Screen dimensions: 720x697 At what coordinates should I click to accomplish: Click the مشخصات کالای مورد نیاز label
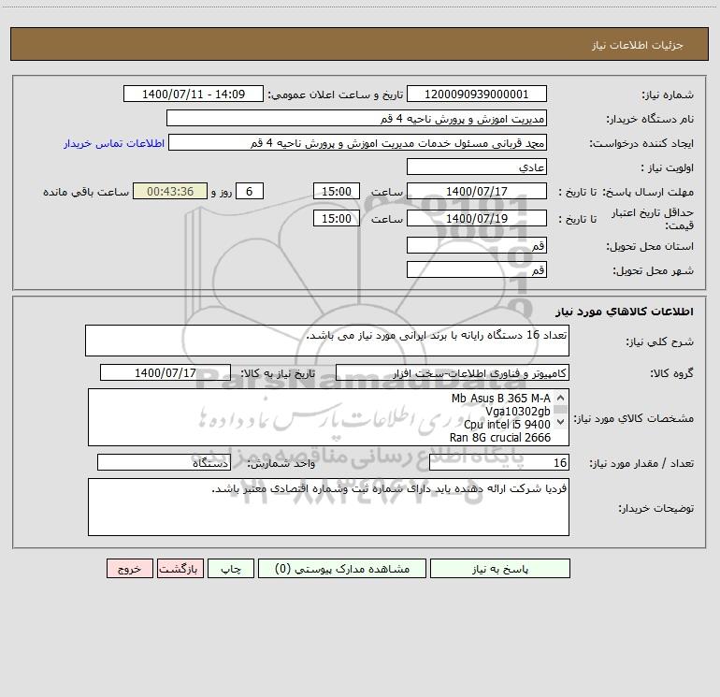click(x=634, y=418)
